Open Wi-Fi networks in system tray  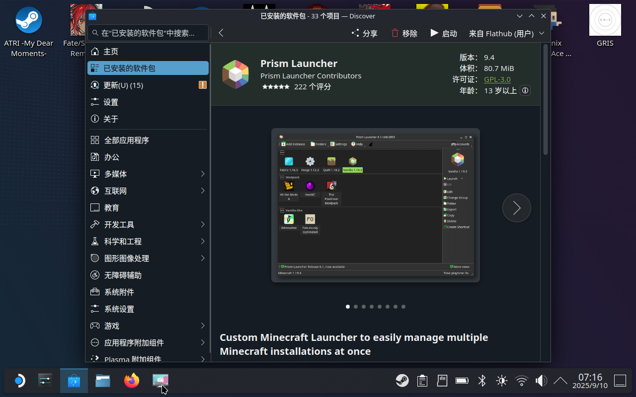[x=522, y=381]
